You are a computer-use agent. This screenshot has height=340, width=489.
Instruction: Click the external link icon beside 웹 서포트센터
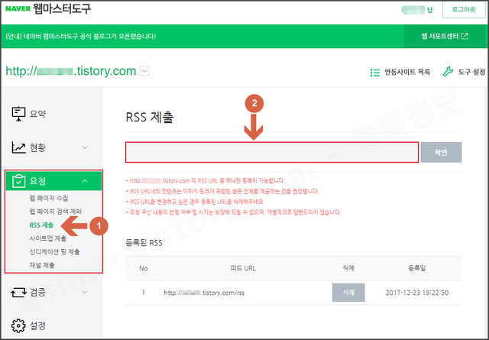[465, 36]
